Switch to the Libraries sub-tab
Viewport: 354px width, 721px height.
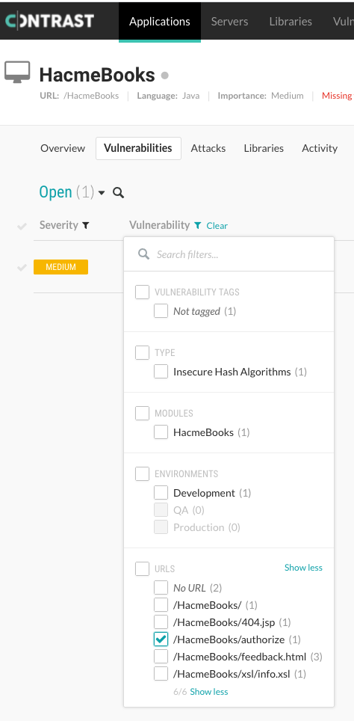click(264, 148)
